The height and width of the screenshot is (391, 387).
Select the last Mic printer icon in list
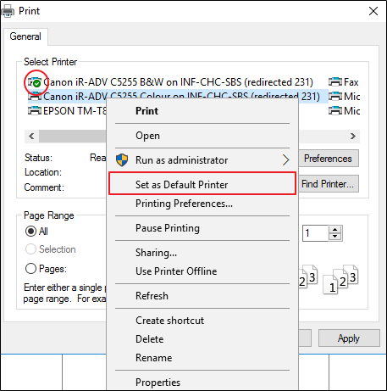click(335, 110)
